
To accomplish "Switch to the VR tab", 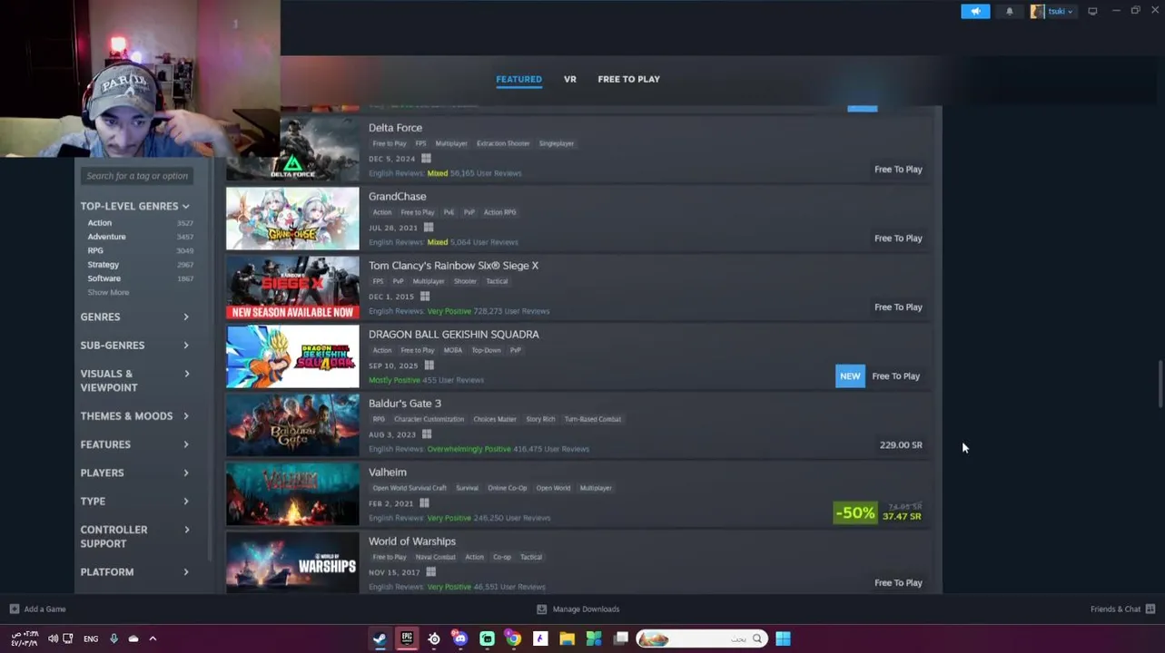I will click(570, 79).
